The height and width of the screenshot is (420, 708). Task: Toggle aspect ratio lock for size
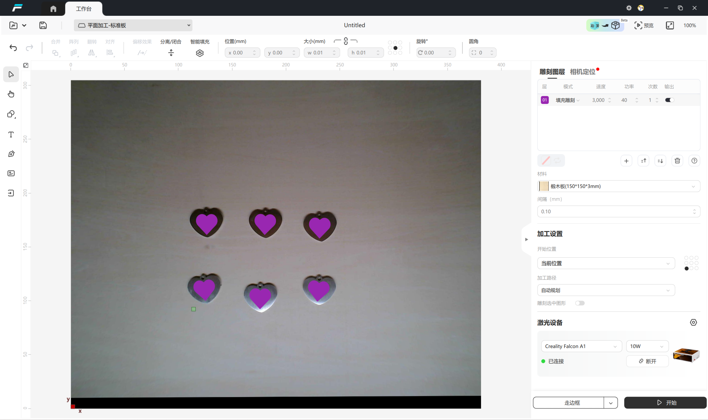pos(346,41)
